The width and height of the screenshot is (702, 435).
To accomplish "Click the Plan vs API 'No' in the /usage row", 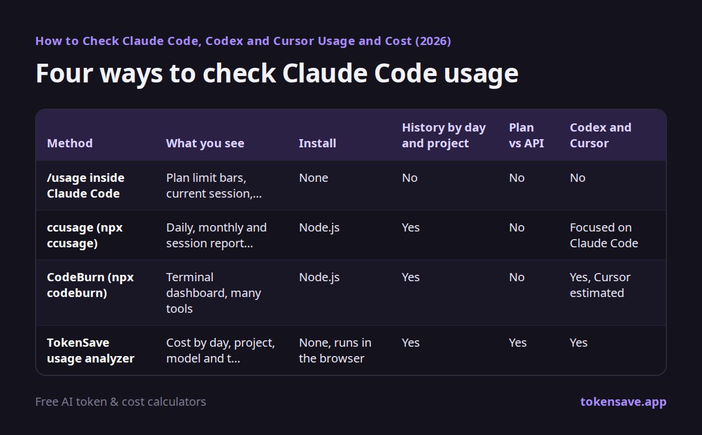I will [x=517, y=178].
